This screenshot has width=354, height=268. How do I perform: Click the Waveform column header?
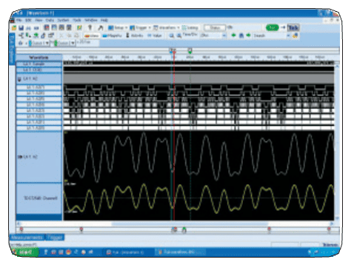tap(39, 58)
